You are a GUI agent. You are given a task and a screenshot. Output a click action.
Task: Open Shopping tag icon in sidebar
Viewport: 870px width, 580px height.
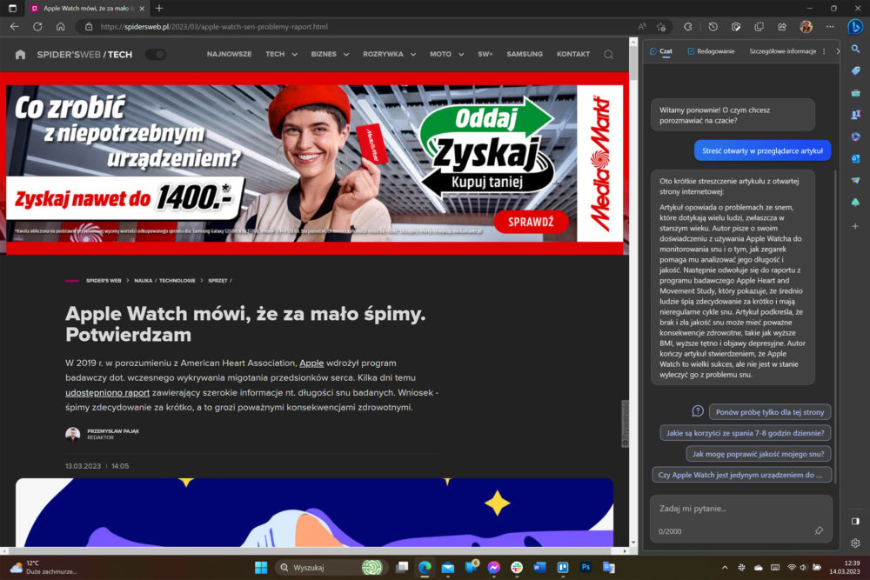(x=855, y=71)
